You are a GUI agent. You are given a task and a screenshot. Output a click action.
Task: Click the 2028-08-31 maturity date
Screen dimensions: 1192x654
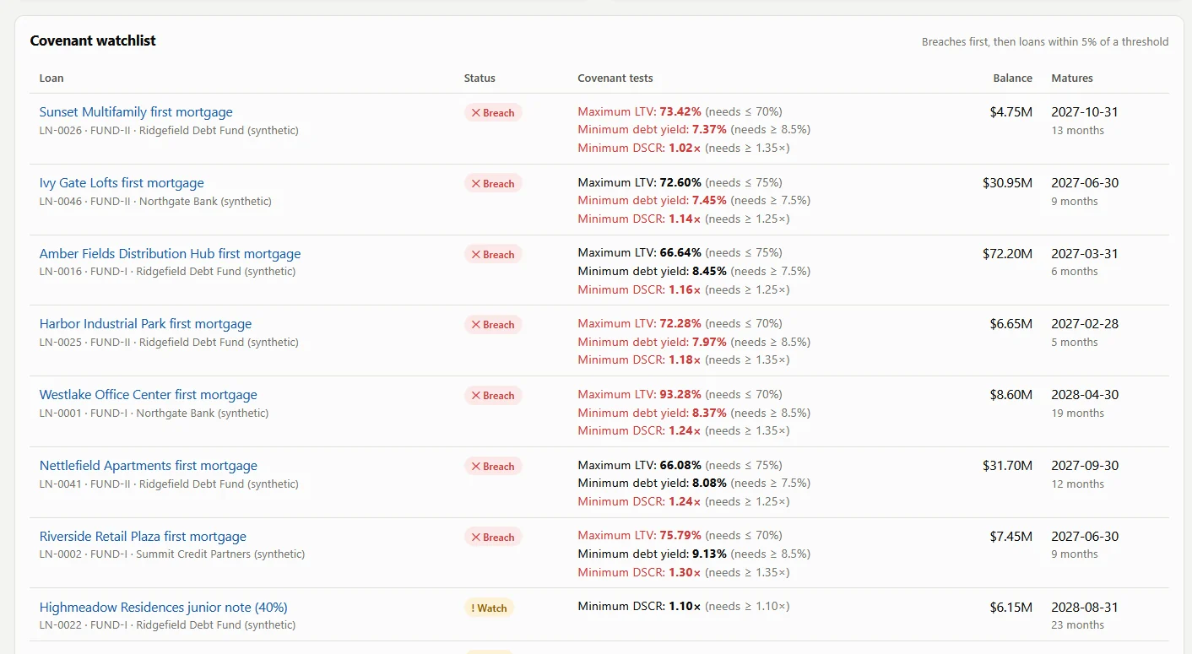1085,608
